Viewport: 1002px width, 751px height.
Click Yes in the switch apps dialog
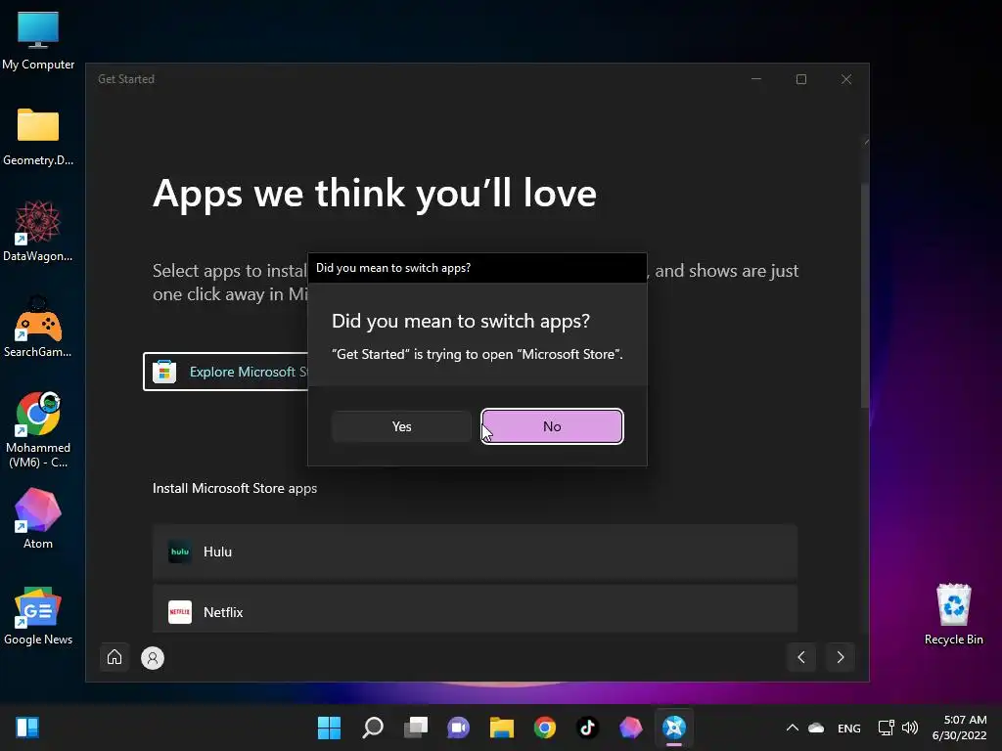401,426
